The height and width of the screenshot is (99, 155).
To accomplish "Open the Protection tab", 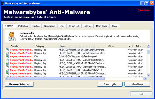I will [23, 26].
